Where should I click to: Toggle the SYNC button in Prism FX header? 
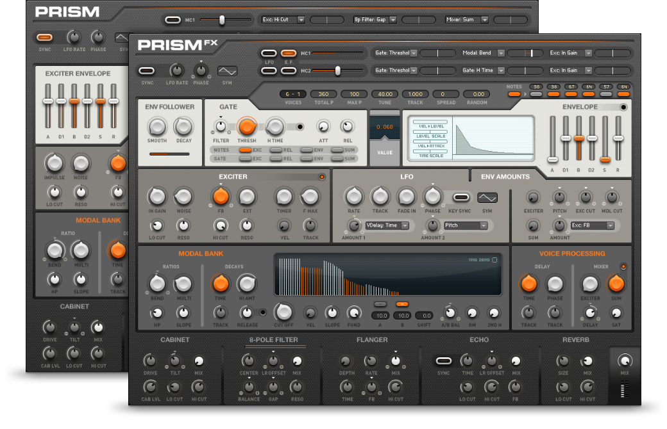click(147, 71)
